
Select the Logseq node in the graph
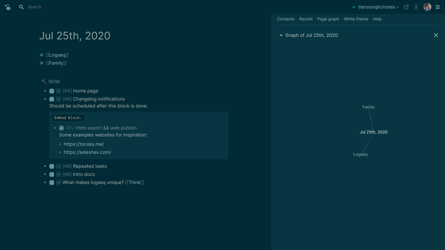click(360, 154)
